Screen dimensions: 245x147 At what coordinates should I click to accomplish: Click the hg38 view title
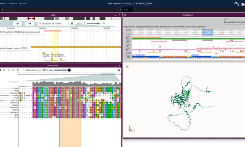click(x=53, y=15)
